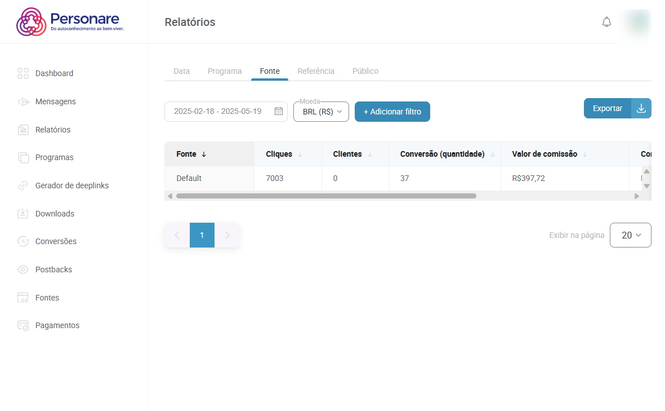
Task: Click the download arrow beside Exportar
Action: coord(641,108)
